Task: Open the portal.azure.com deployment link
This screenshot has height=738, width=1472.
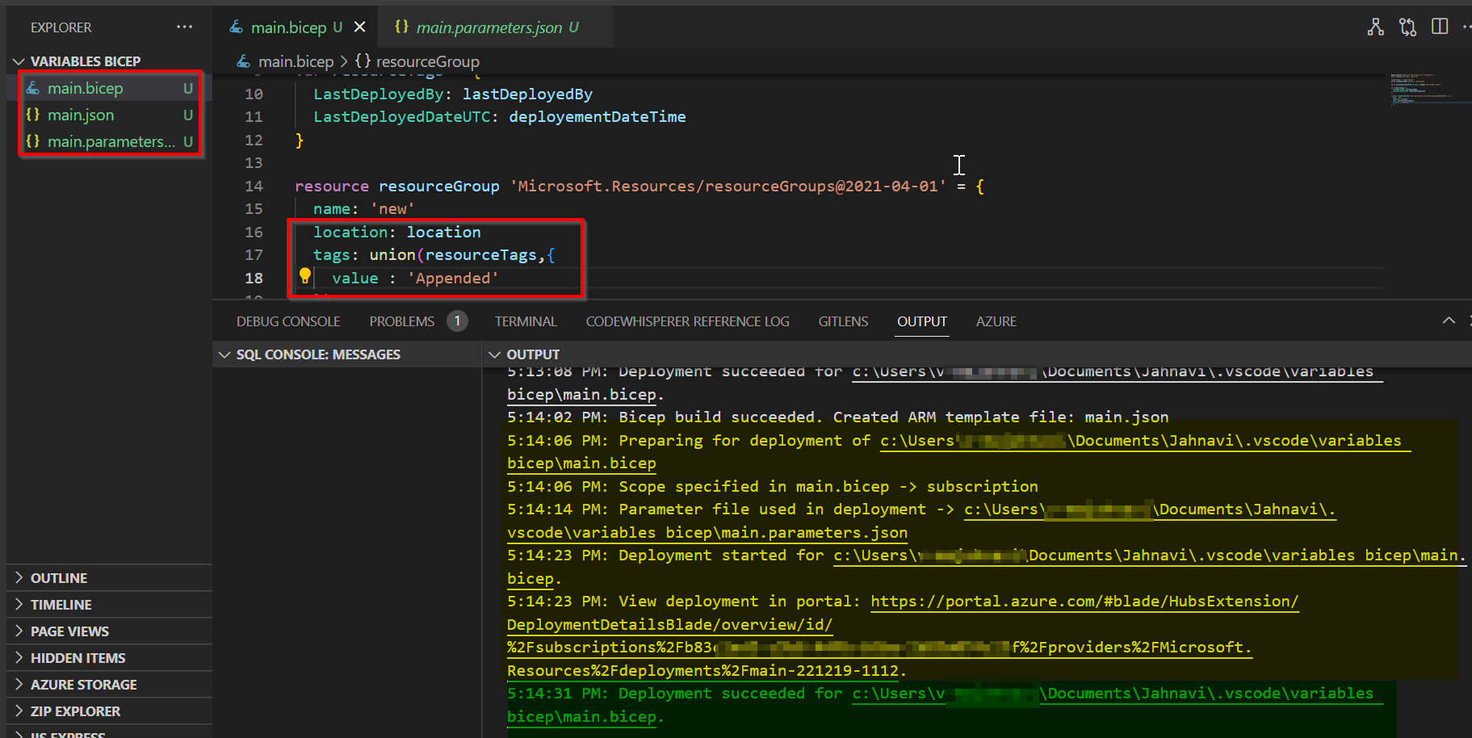Action: pyautogui.click(x=1084, y=602)
